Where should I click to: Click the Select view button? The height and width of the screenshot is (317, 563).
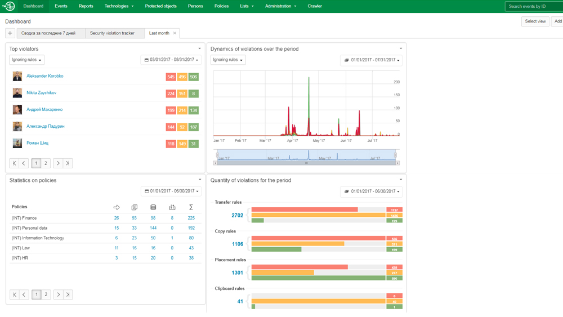[x=535, y=21]
